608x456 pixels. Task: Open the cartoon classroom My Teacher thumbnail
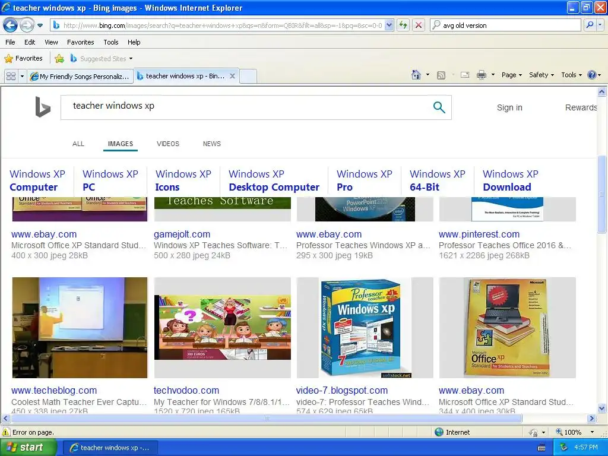[x=223, y=328]
